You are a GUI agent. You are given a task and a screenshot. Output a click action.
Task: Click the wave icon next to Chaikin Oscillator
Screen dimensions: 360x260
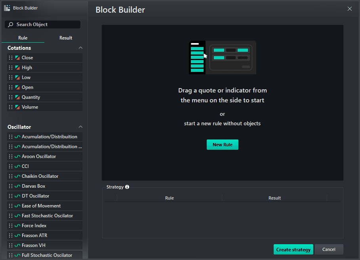tap(17, 176)
